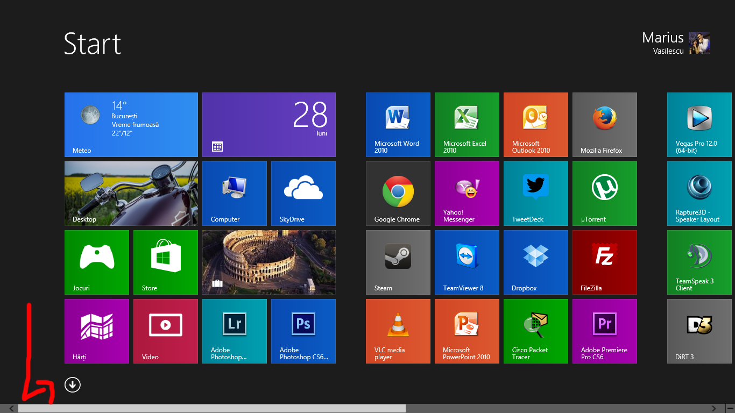This screenshot has height=413, width=735.
Task: Open the Dropbox tile
Action: (536, 262)
